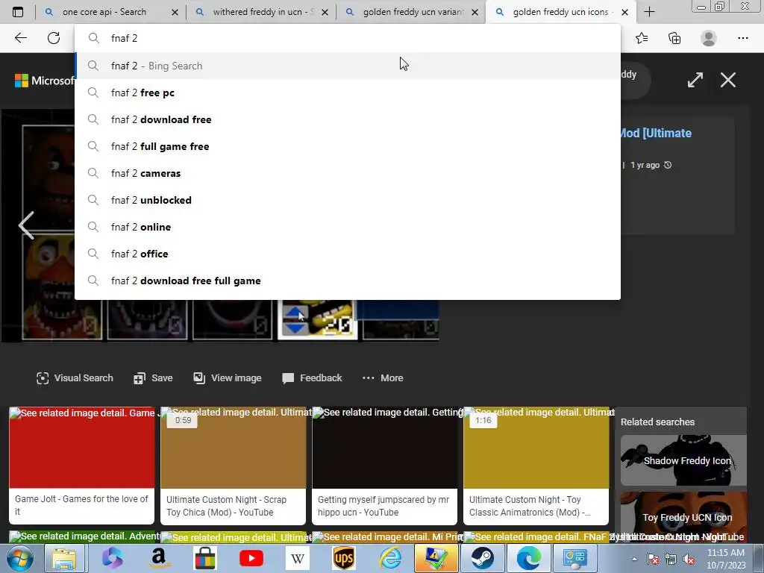
Task: Open the tab actions menu icon
Action: click(18, 12)
